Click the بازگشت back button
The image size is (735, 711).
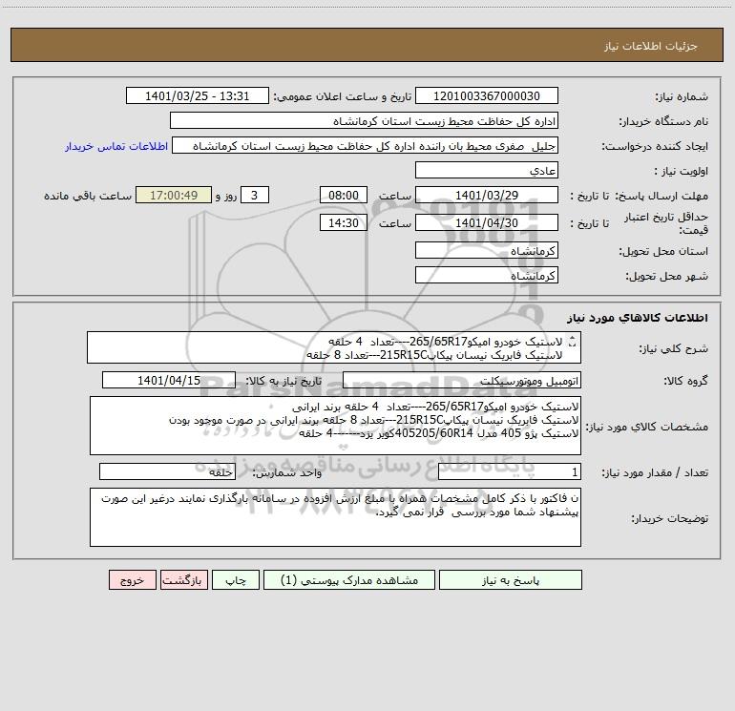tap(183, 579)
